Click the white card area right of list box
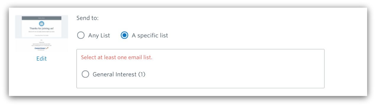Viewport: 376px width, 106px height. pyautogui.click(x=345, y=68)
